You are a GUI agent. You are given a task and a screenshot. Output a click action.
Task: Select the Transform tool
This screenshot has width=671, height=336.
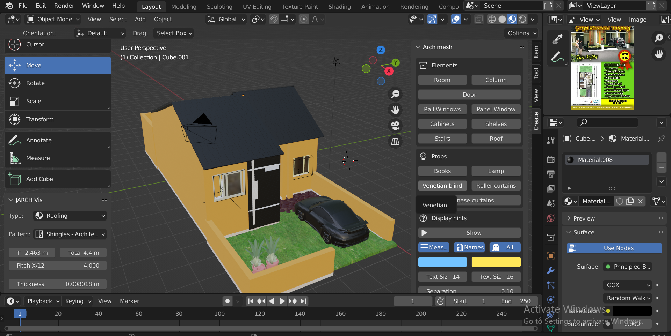[58, 119]
